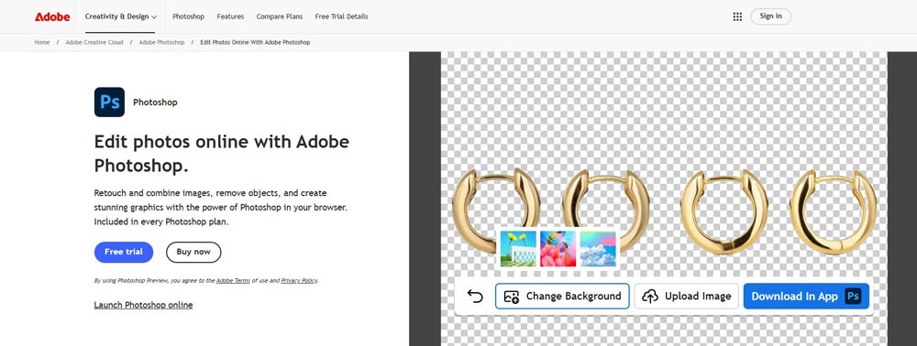Open the Compare Plans nav item

click(280, 16)
